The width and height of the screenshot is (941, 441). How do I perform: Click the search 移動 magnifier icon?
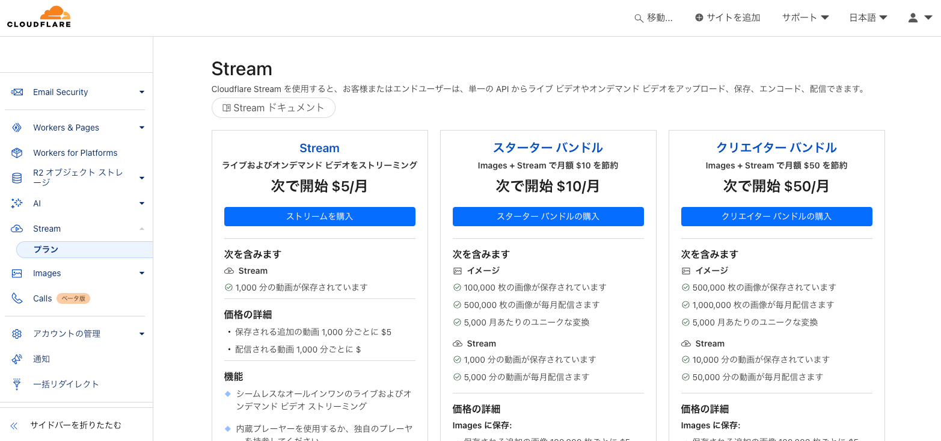point(639,17)
